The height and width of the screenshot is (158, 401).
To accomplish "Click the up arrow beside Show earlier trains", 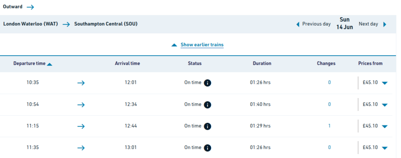I will tap(175, 45).
